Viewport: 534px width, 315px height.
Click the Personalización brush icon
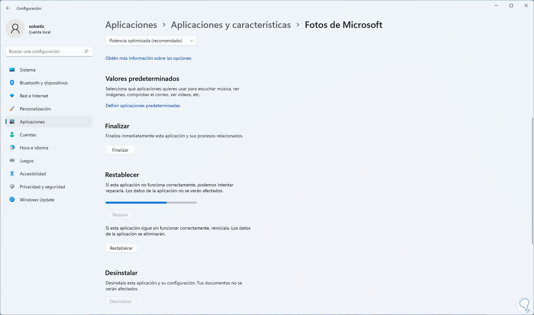pos(12,109)
